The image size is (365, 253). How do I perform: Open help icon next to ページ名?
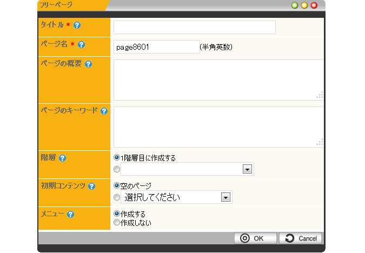[x=81, y=44]
